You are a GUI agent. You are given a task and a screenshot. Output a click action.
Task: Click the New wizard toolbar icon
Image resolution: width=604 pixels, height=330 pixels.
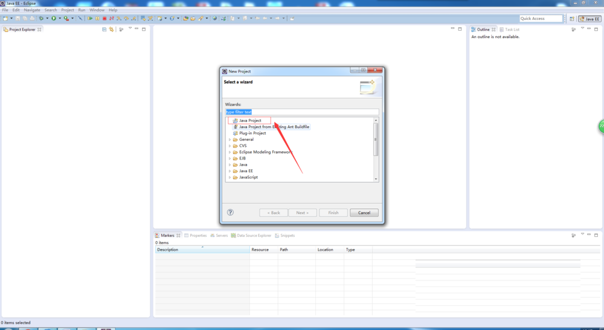click(x=5, y=19)
